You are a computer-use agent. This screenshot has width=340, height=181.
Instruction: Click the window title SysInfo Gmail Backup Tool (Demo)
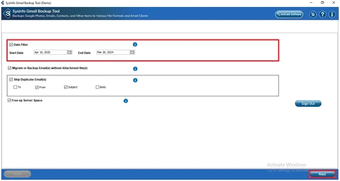pos(29,3)
